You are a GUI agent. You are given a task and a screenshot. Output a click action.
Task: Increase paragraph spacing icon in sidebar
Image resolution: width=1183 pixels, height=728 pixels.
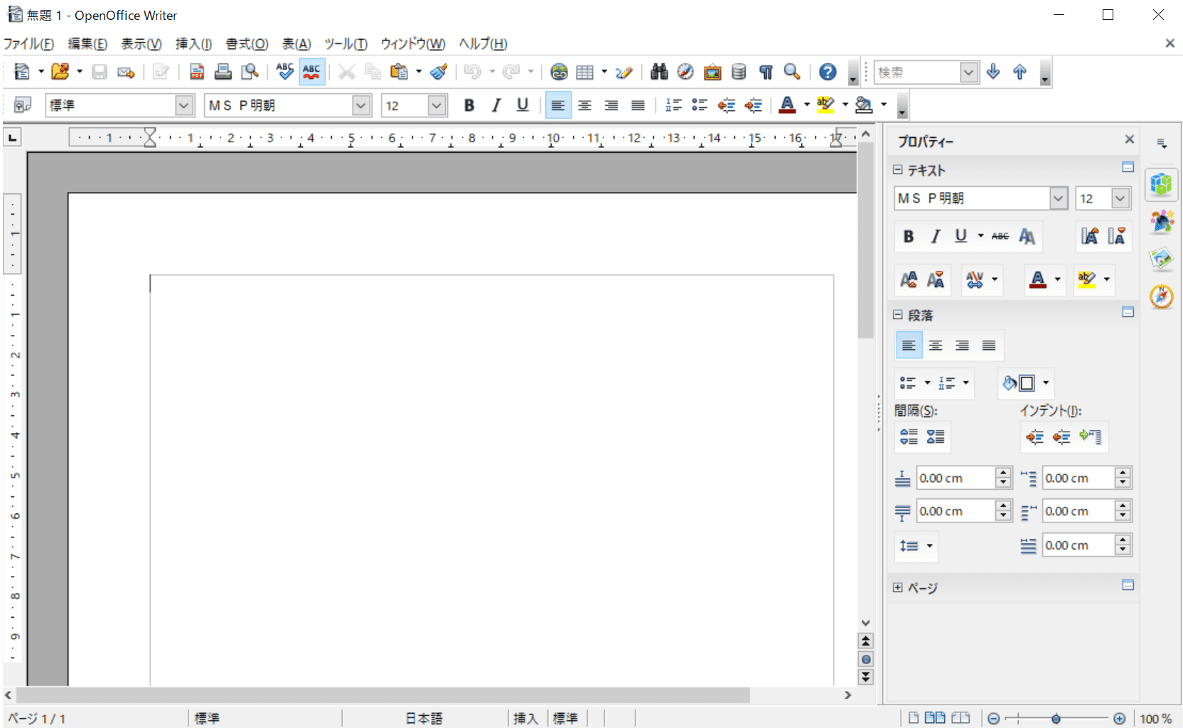click(x=909, y=437)
